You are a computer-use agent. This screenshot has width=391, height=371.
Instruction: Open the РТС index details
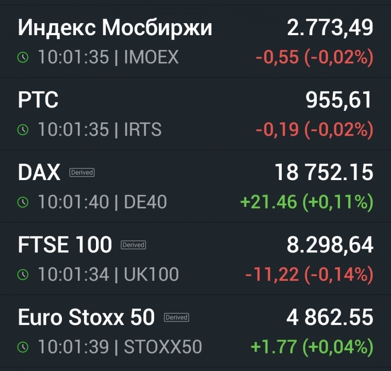pyautogui.click(x=38, y=100)
